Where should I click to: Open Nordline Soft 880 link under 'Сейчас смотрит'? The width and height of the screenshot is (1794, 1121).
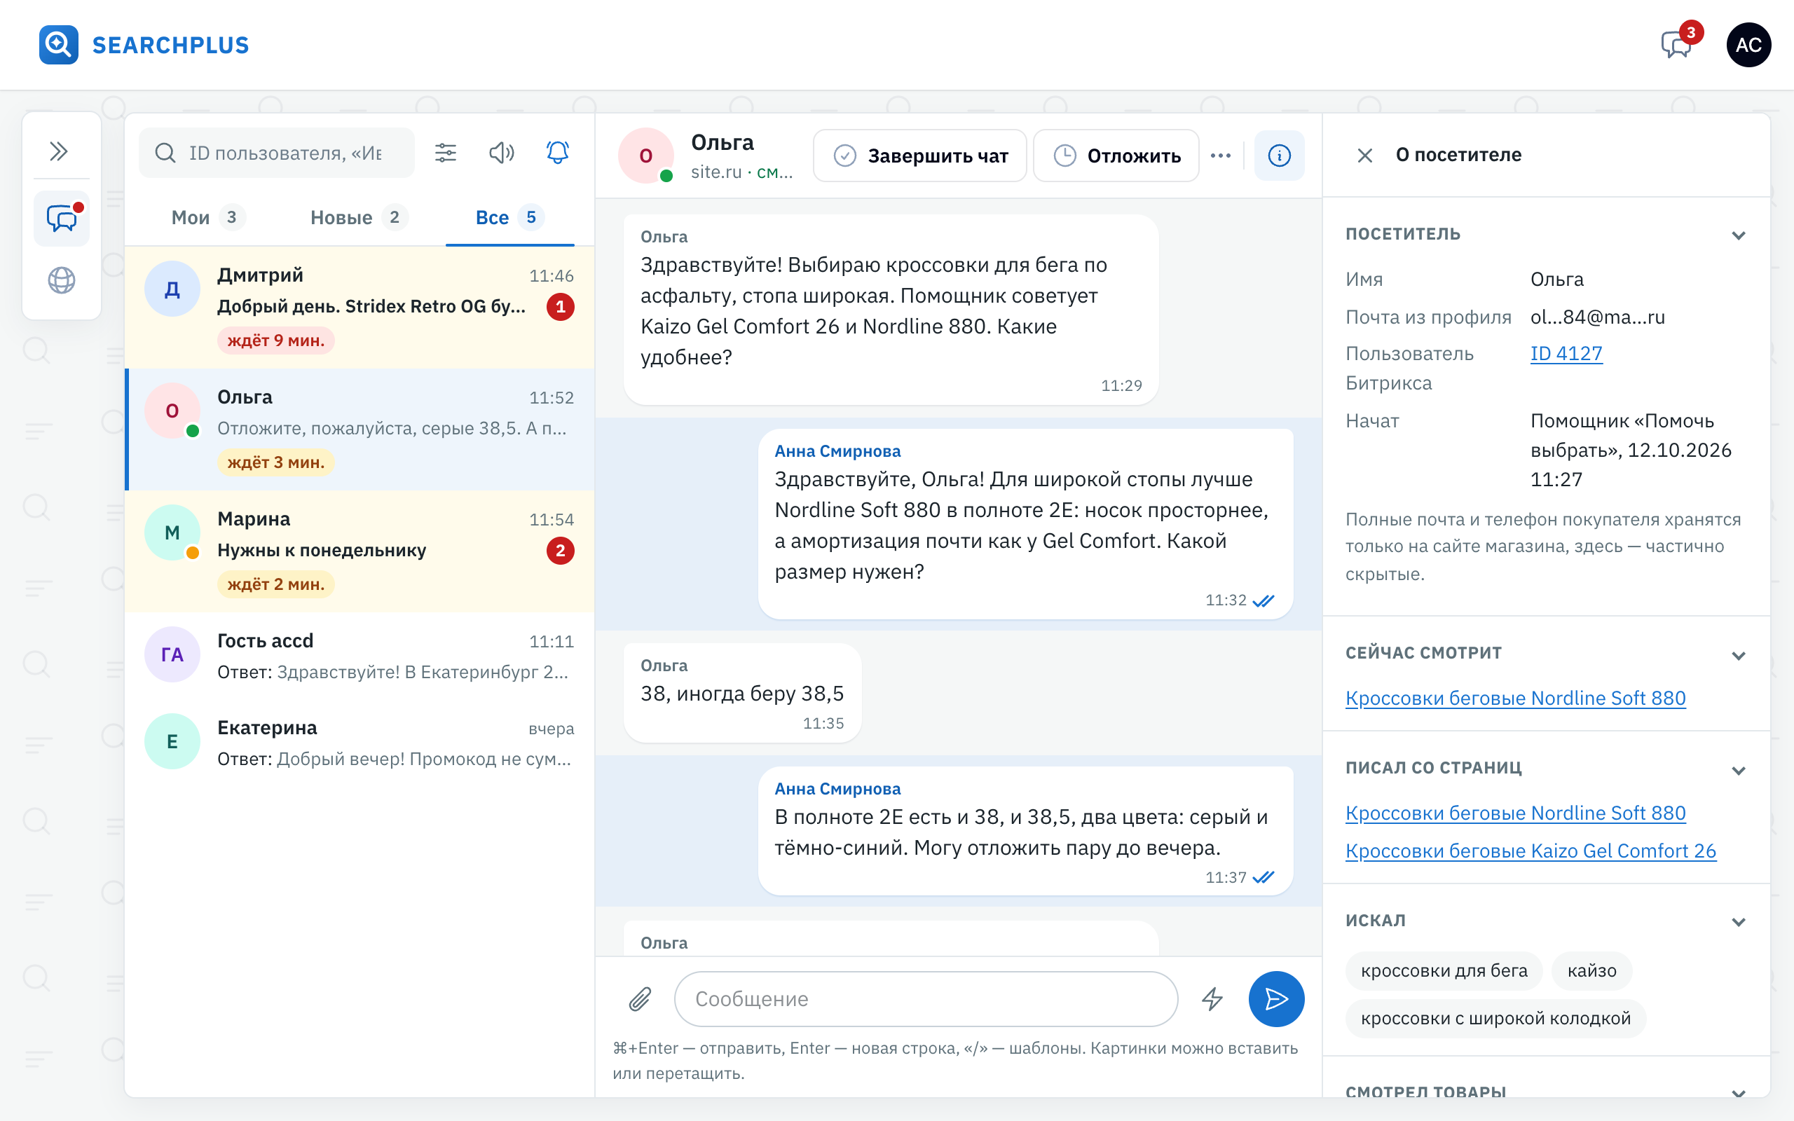coord(1515,698)
